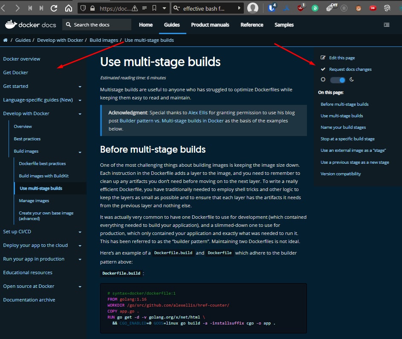Open the uBlock Origin extension icon
This screenshot has width=402, height=339.
pyautogui.click(x=301, y=8)
